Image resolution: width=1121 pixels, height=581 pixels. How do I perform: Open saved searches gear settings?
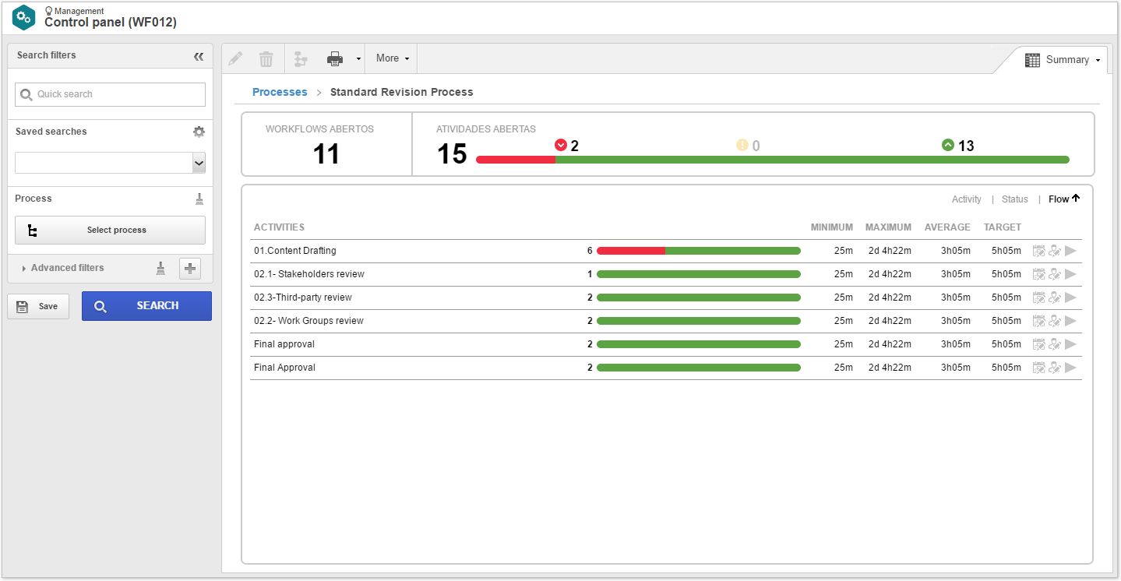click(199, 132)
